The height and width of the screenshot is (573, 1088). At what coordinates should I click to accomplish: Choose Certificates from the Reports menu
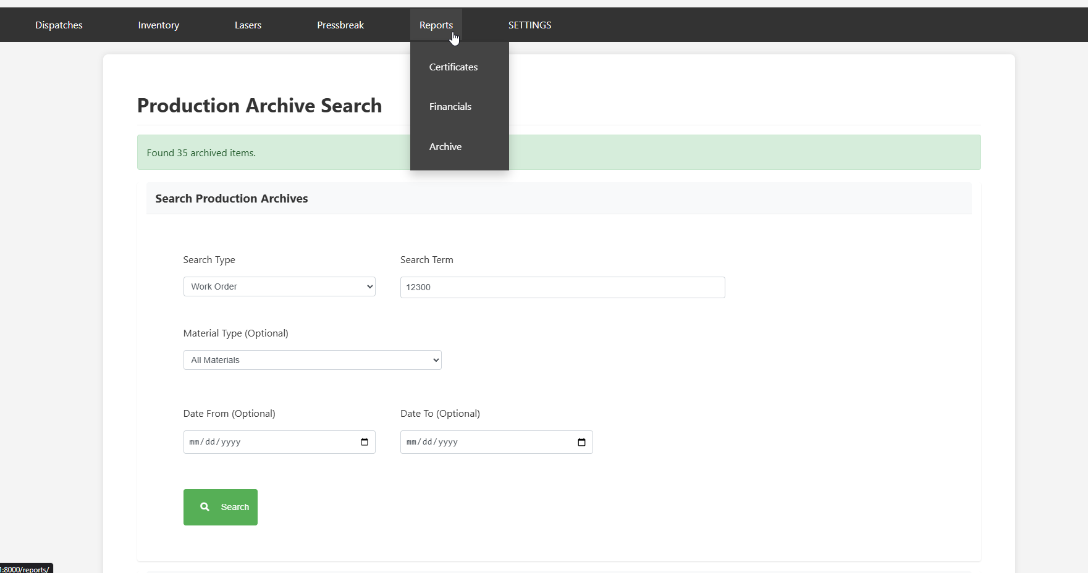pyautogui.click(x=453, y=67)
